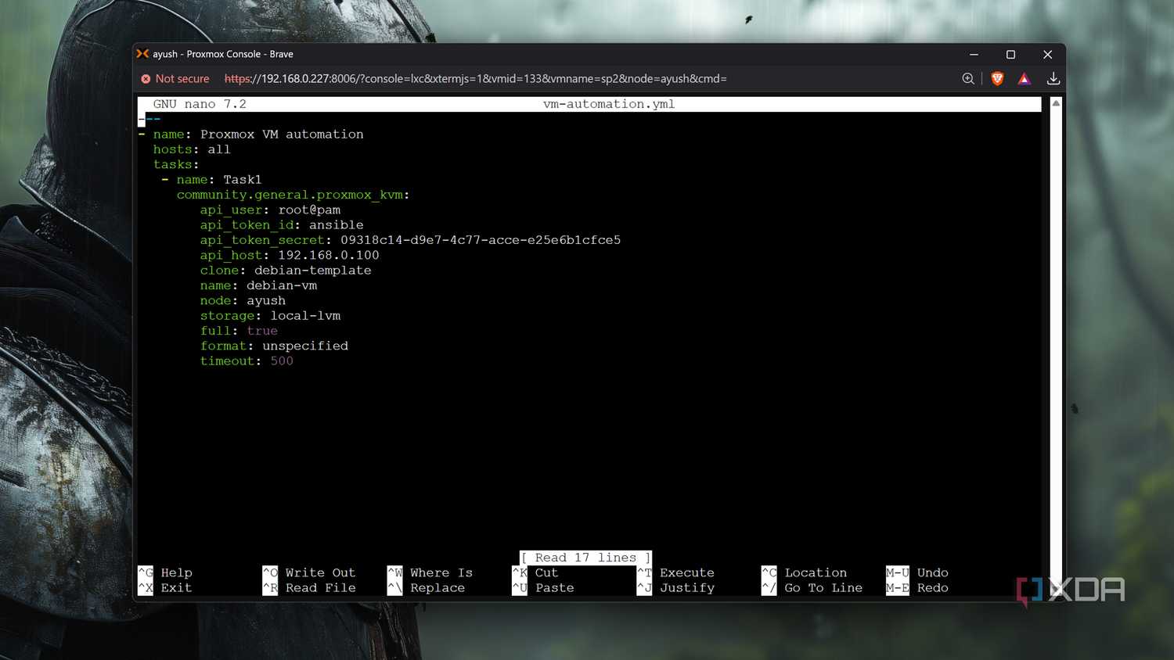1174x660 pixels.
Task: Click the ^\ Replace shortcut
Action: [427, 588]
